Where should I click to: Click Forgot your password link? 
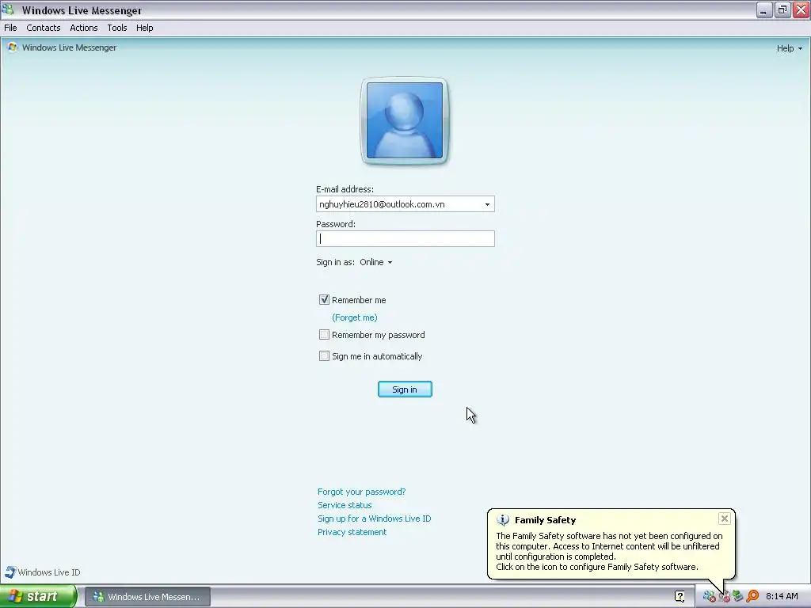361,492
